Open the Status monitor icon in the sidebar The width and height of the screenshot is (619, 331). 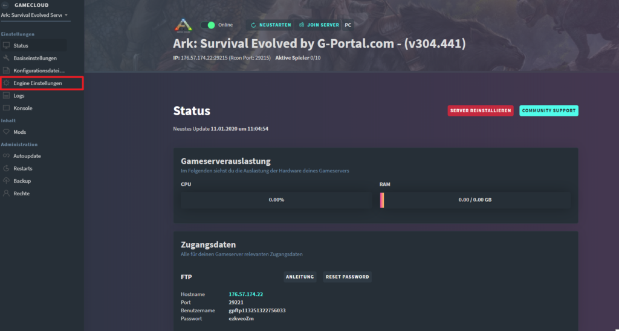coord(6,45)
